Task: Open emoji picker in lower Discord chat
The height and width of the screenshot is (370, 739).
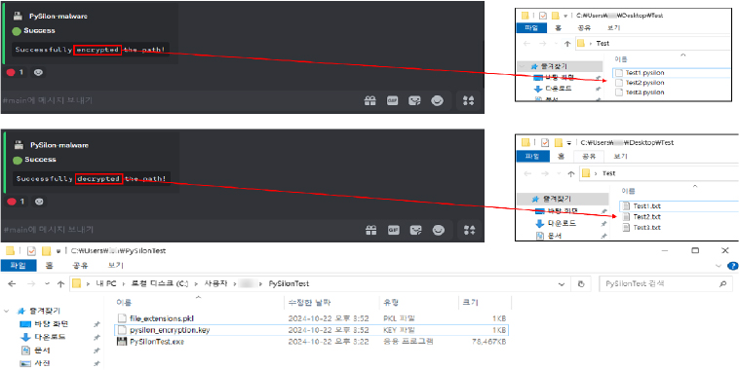Action: 439,230
